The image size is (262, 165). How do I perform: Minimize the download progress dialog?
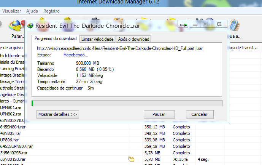[195, 24]
